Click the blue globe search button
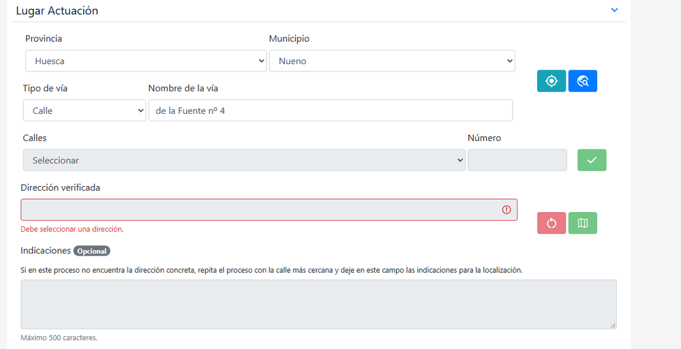 (582, 80)
